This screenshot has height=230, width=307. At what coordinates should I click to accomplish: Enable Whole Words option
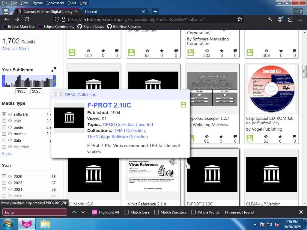click(x=193, y=212)
